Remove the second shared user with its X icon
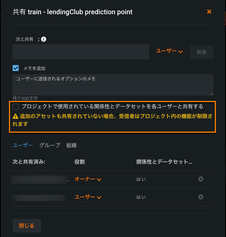Viewport: 226px width, 237px height. [201, 197]
